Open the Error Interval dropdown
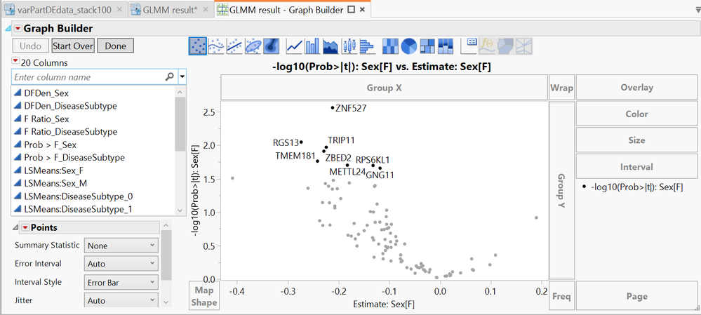 [121, 264]
